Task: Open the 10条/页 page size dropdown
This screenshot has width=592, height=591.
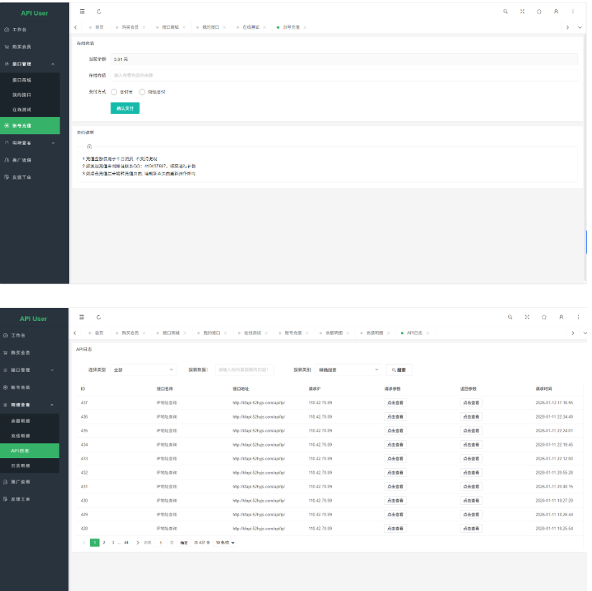Action: pyautogui.click(x=226, y=542)
